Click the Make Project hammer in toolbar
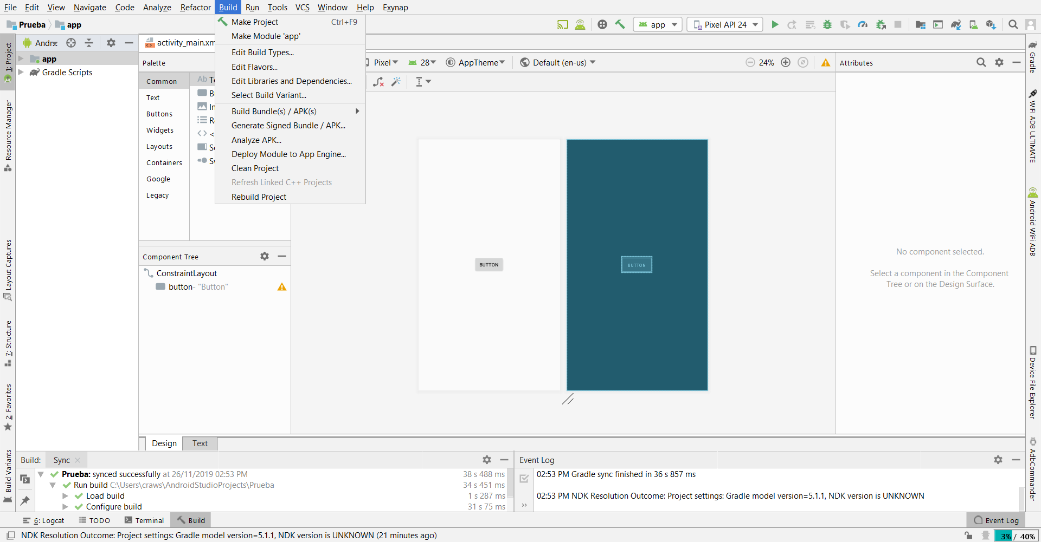Viewport: 1041px width, 542px height. coord(620,24)
